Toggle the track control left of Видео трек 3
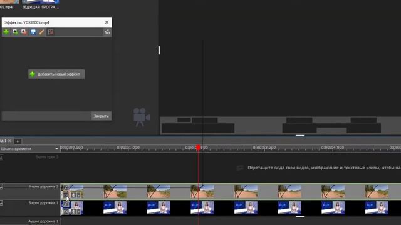Viewport: 401px width, 225px height. click(x=1, y=157)
